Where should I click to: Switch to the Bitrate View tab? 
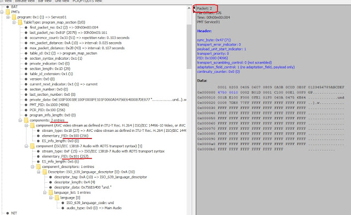(x=25, y=1)
